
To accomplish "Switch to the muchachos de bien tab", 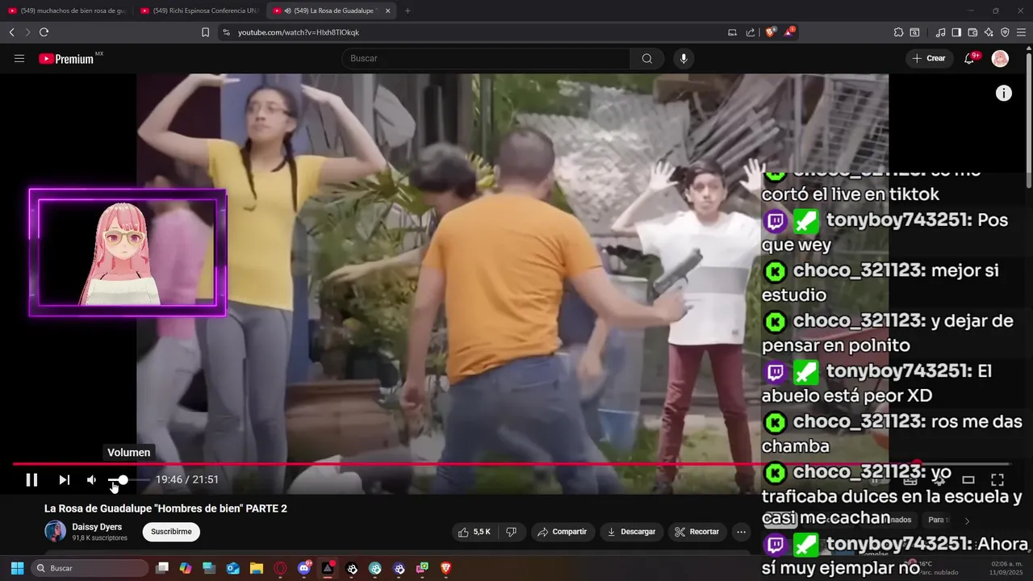I will pos(67,10).
